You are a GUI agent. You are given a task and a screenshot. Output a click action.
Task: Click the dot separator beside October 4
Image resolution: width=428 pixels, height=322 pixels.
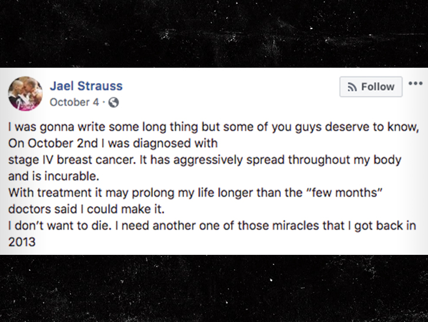103,102
